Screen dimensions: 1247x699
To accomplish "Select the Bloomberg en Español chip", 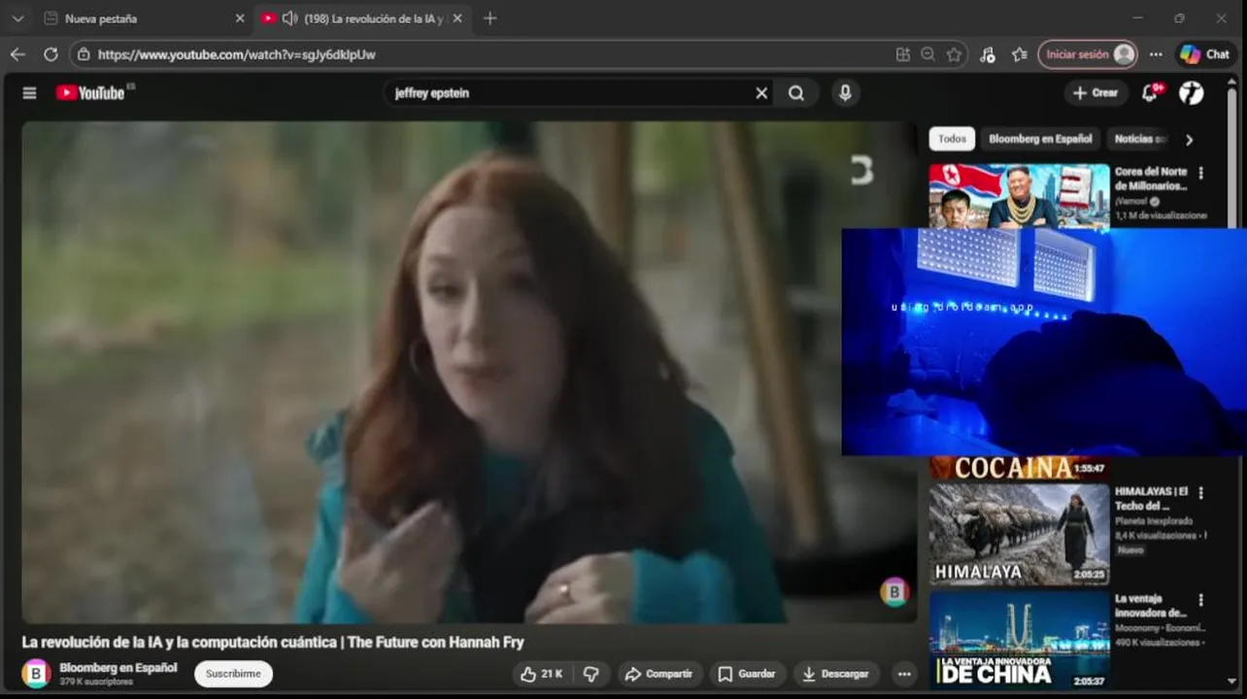I will tap(1040, 139).
